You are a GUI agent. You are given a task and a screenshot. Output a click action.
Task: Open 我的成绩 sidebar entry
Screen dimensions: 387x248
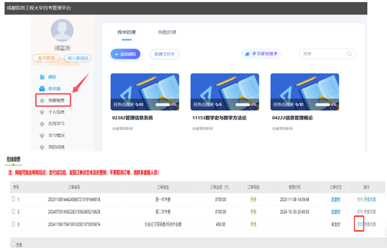(56, 147)
